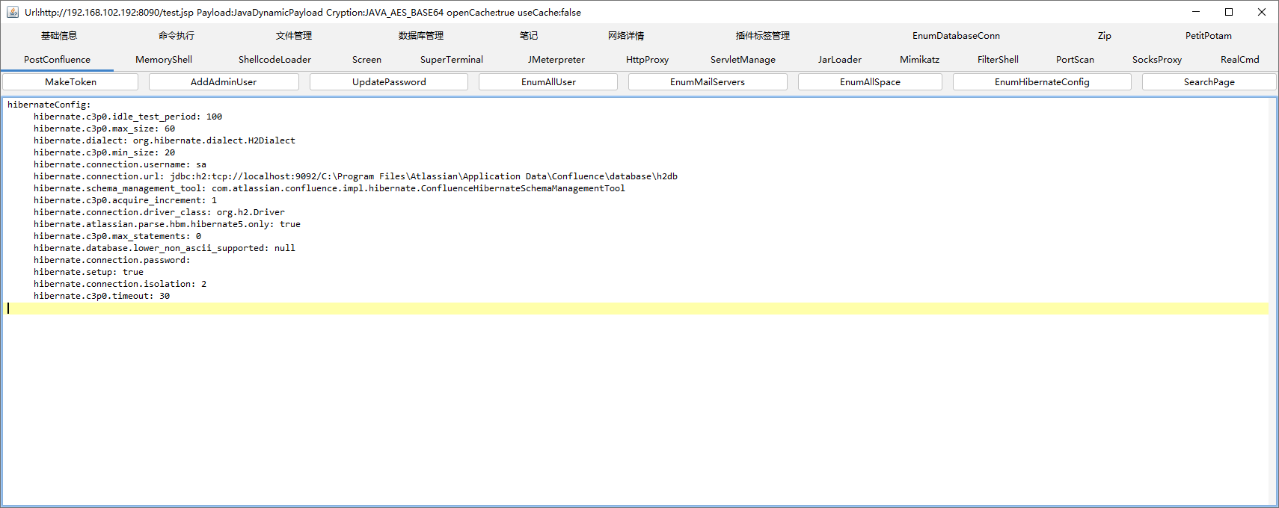
Task: Switch to the ShellcodeLoader tab
Action: 274,60
